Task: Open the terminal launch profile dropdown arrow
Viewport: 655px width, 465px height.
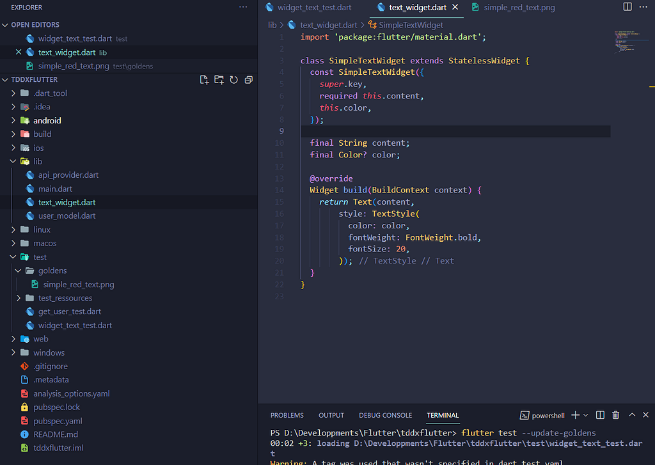Action: [586, 415]
